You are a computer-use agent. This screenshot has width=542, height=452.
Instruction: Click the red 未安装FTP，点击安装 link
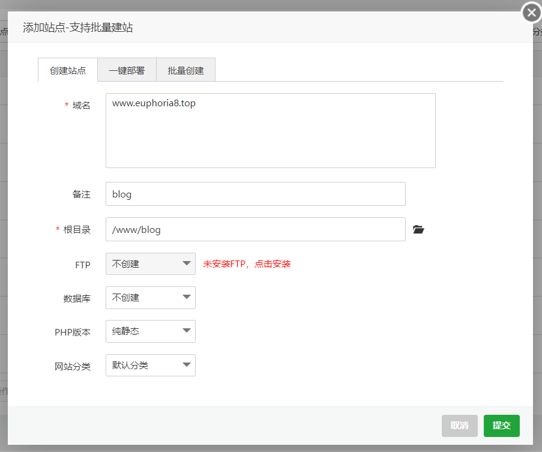coord(247,264)
